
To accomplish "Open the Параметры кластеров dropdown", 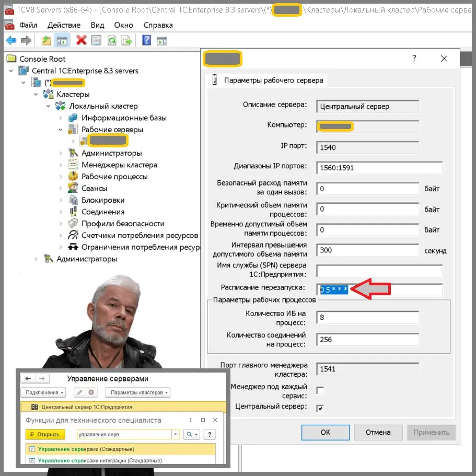I will pyautogui.click(x=138, y=392).
